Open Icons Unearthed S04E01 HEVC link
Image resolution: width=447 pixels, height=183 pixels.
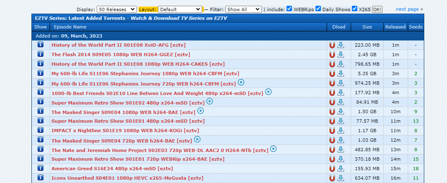127,178
